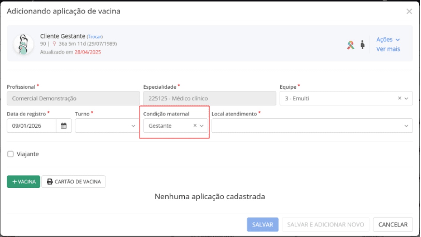Click the pregnant woman status icon
421x237 pixels.
[362, 44]
